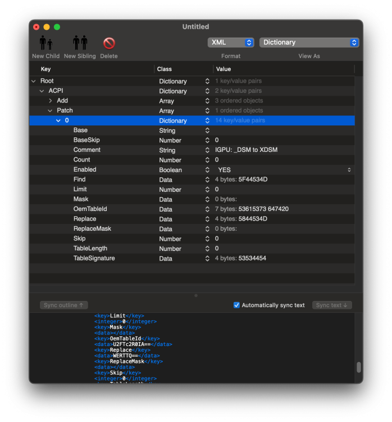
Task: Click the Sync text button
Action: click(x=332, y=305)
